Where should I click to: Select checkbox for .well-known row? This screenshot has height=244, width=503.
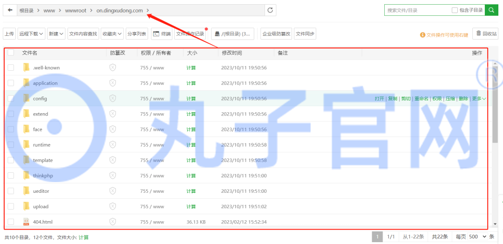coord(11,68)
